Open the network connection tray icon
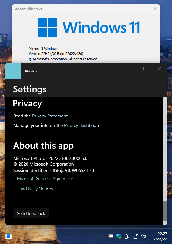This screenshot has width=172, height=244. tap(135, 236)
